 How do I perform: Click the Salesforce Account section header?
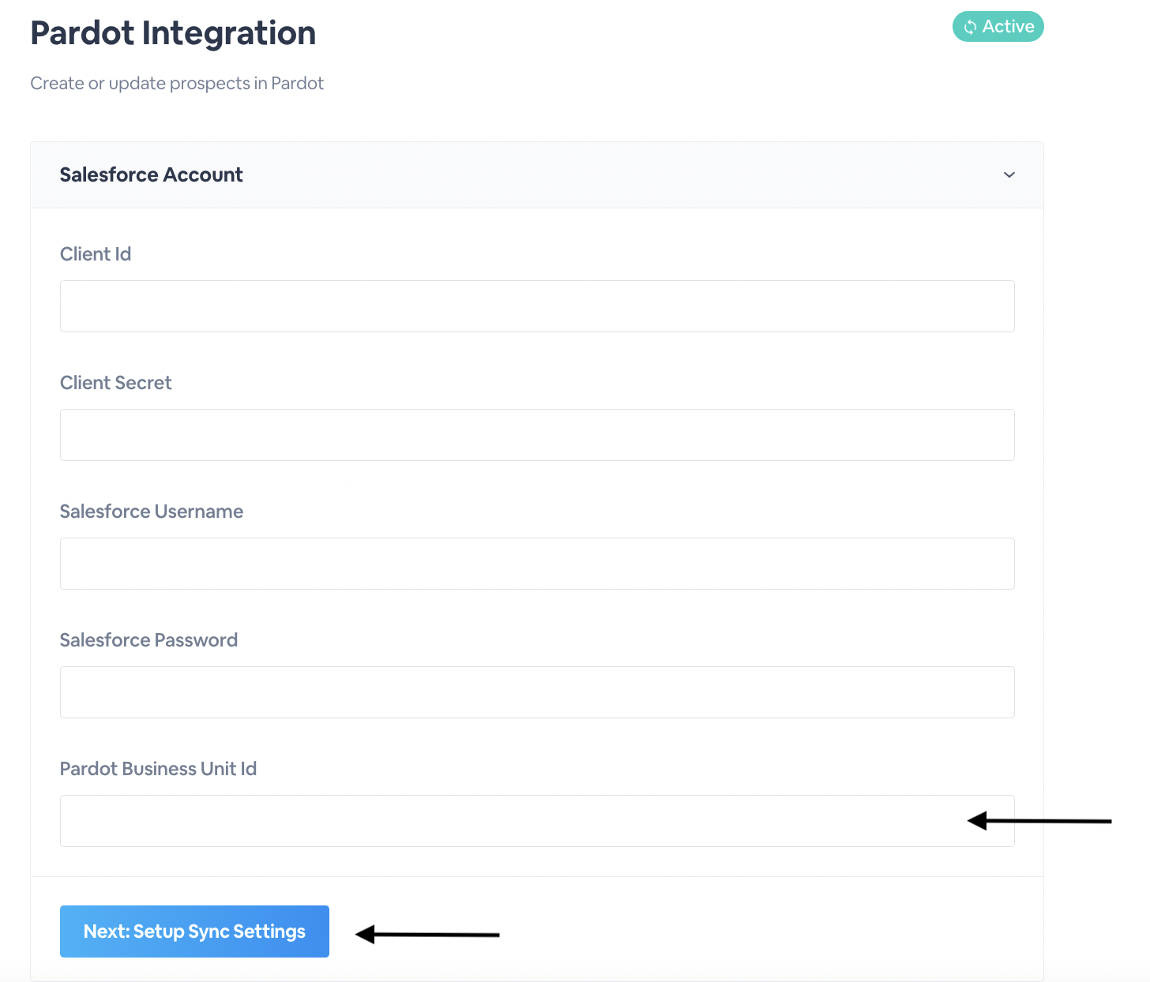click(537, 175)
